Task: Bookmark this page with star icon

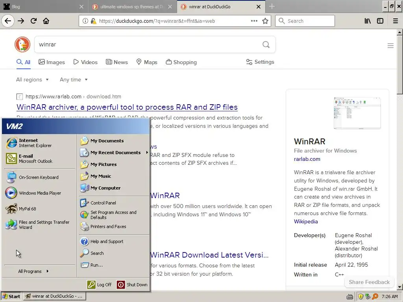Action: coord(265,21)
